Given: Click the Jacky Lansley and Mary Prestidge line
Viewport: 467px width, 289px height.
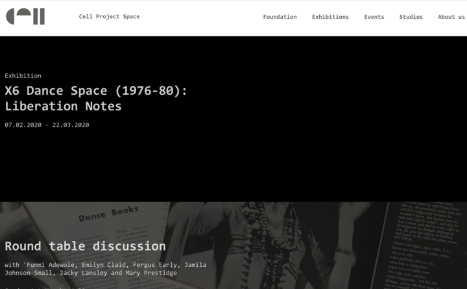Looking at the screenshot, I should tap(91, 273).
